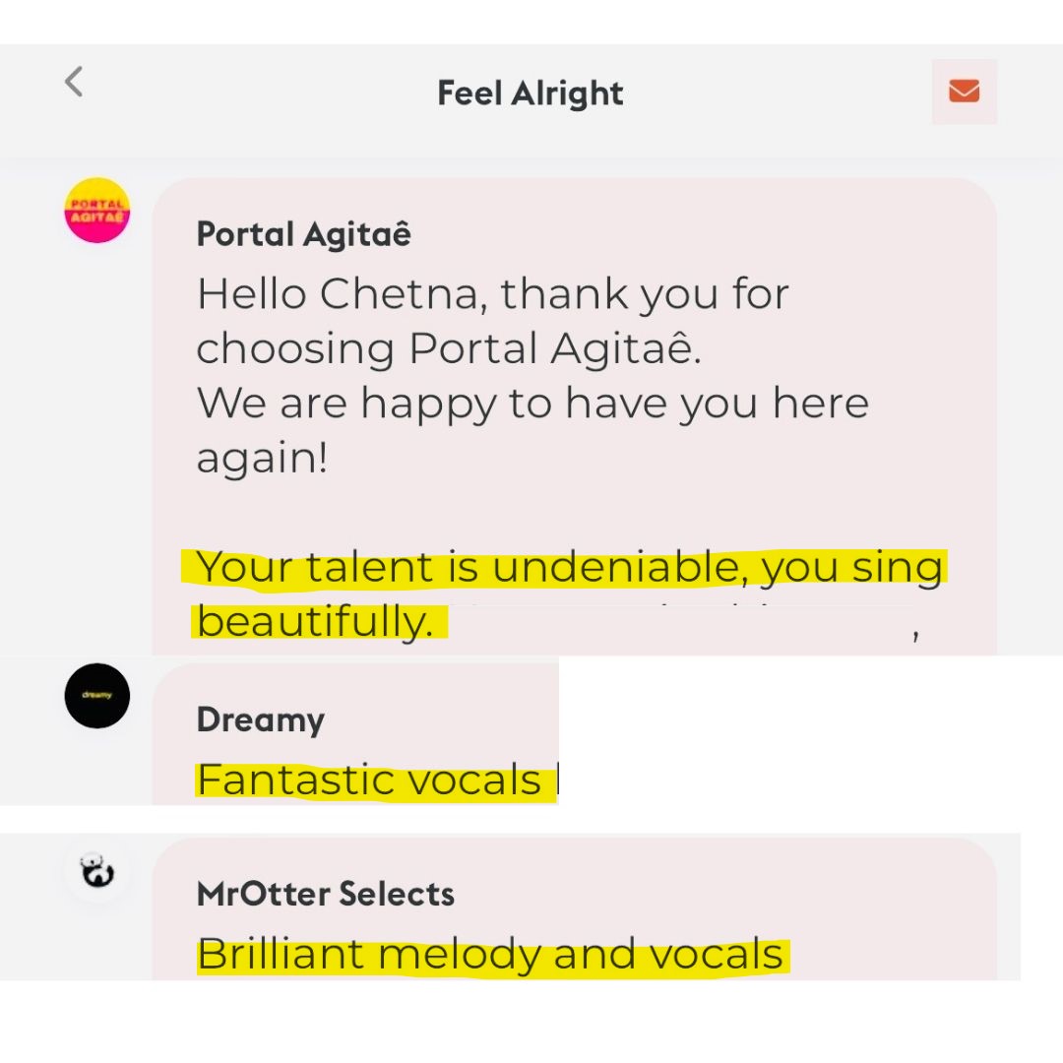The image size is (1063, 1063).
Task: Tap the Dreamy feedback message bubble
Action: (x=355, y=734)
